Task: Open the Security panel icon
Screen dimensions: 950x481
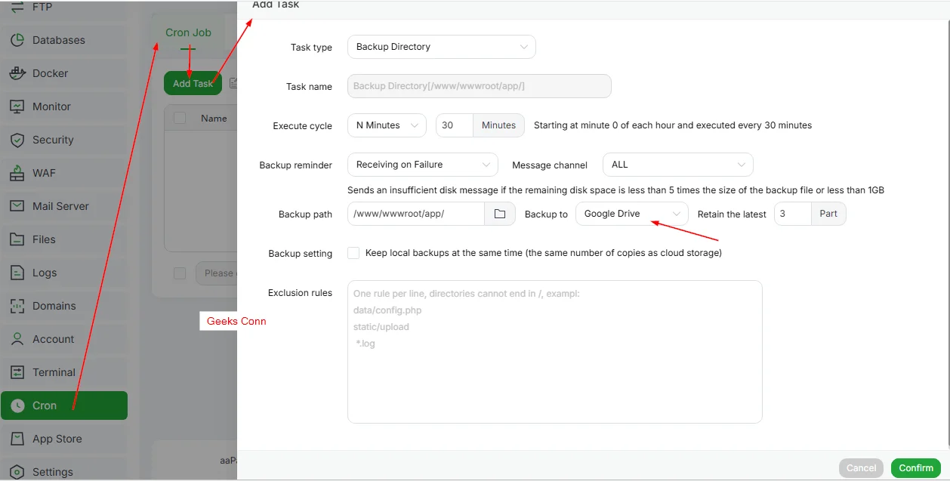Action: pyautogui.click(x=54, y=140)
